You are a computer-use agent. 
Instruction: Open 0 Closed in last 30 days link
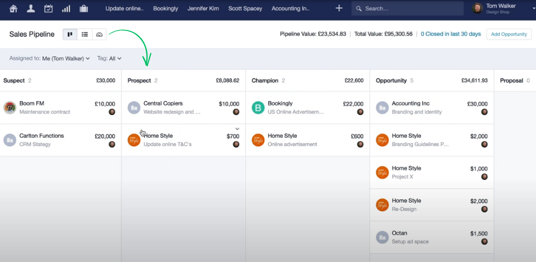451,34
